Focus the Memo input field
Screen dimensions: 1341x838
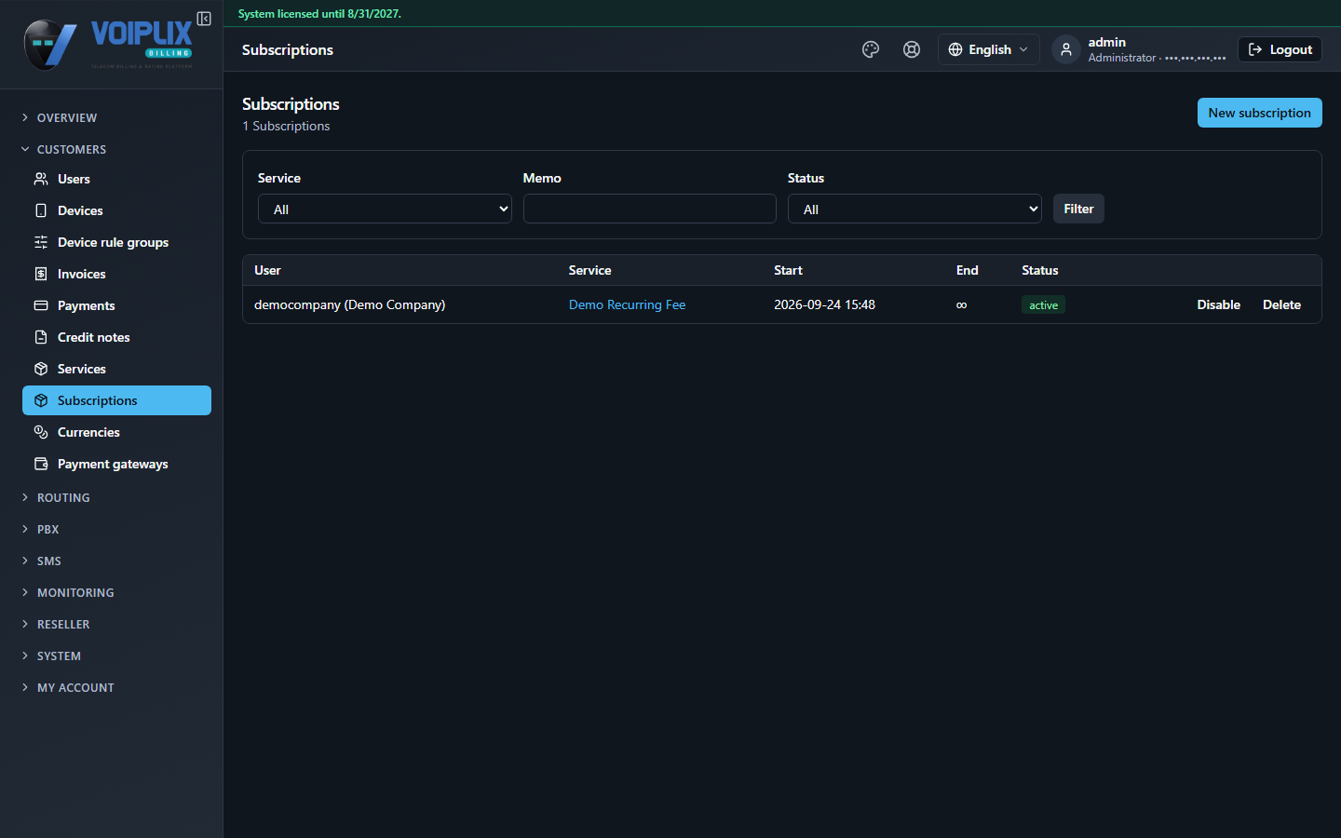click(650, 209)
